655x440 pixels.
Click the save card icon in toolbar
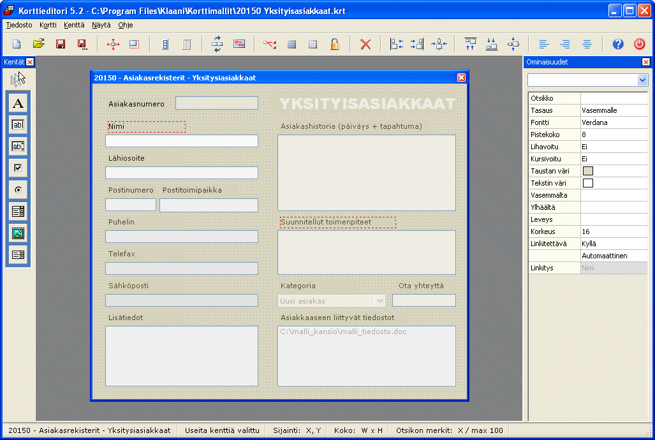[x=61, y=44]
